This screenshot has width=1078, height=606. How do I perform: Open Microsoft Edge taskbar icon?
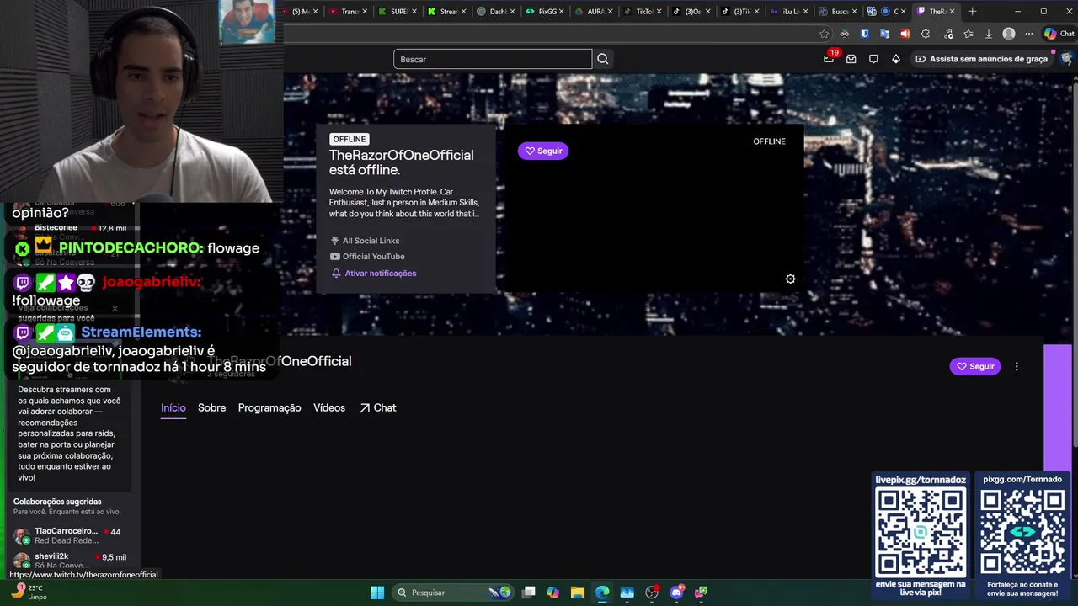click(602, 593)
